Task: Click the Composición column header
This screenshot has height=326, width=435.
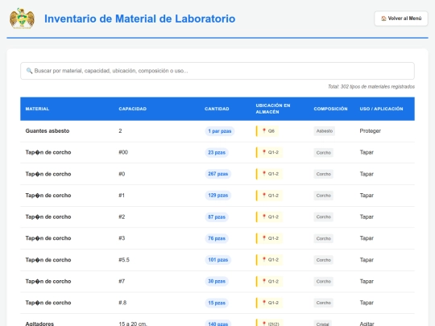Action: click(330, 109)
